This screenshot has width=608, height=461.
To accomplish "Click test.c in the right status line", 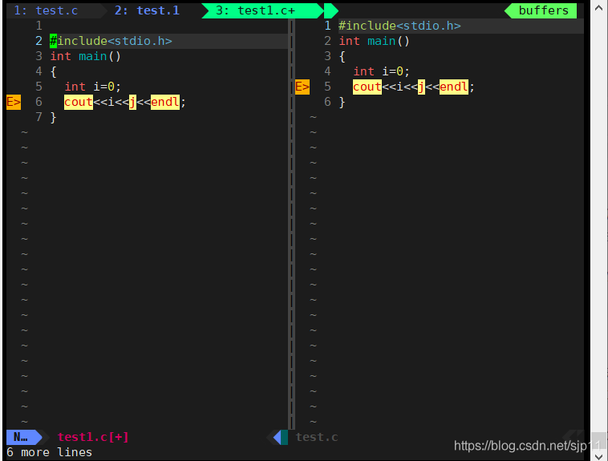I will (x=317, y=438).
